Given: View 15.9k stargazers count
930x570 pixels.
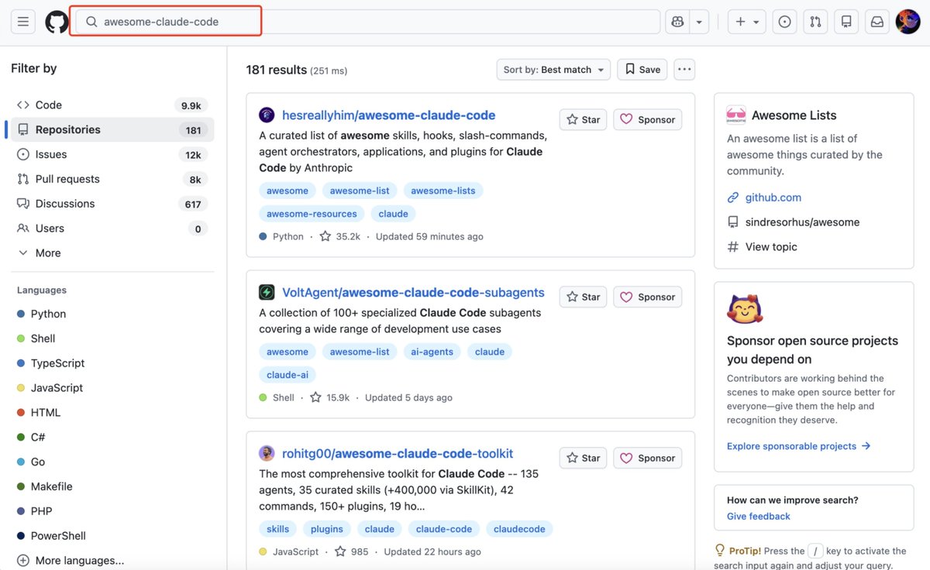Looking at the screenshot, I should pyautogui.click(x=330, y=397).
